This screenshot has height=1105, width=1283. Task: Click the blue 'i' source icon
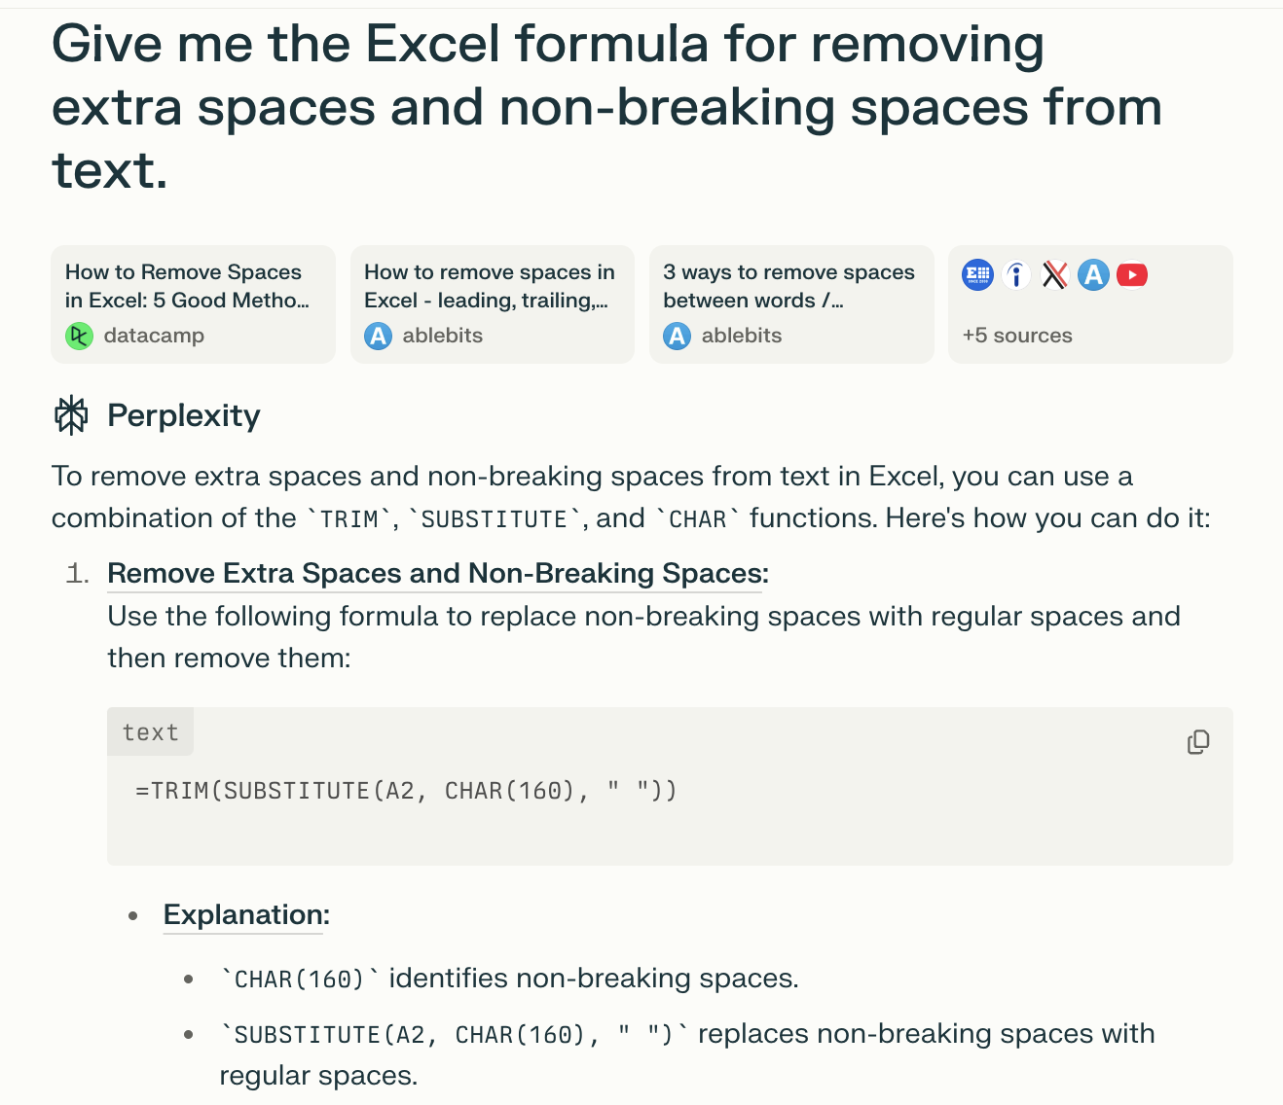[1016, 275]
